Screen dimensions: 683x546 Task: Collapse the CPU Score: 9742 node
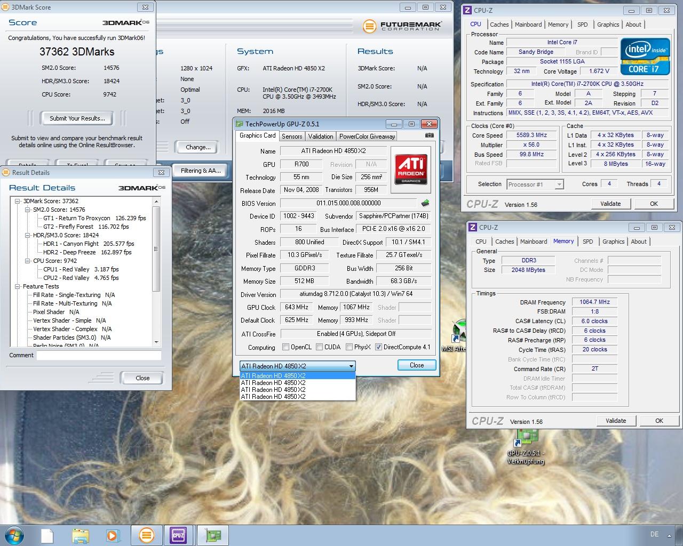coord(28,261)
